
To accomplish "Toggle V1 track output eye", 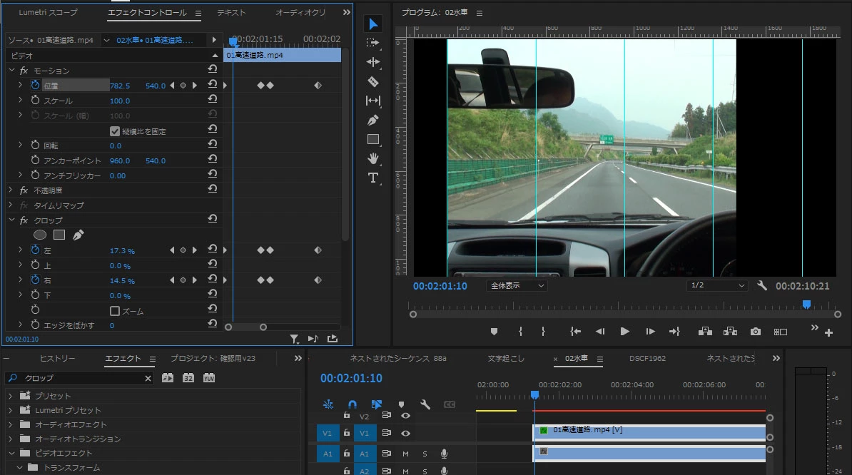I will 405,433.
